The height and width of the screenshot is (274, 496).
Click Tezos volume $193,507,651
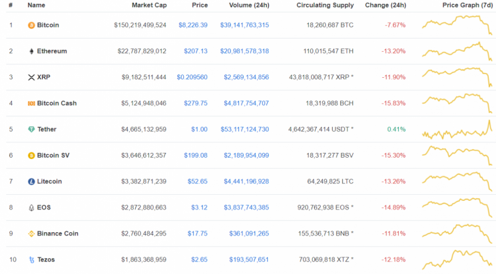tap(249, 260)
